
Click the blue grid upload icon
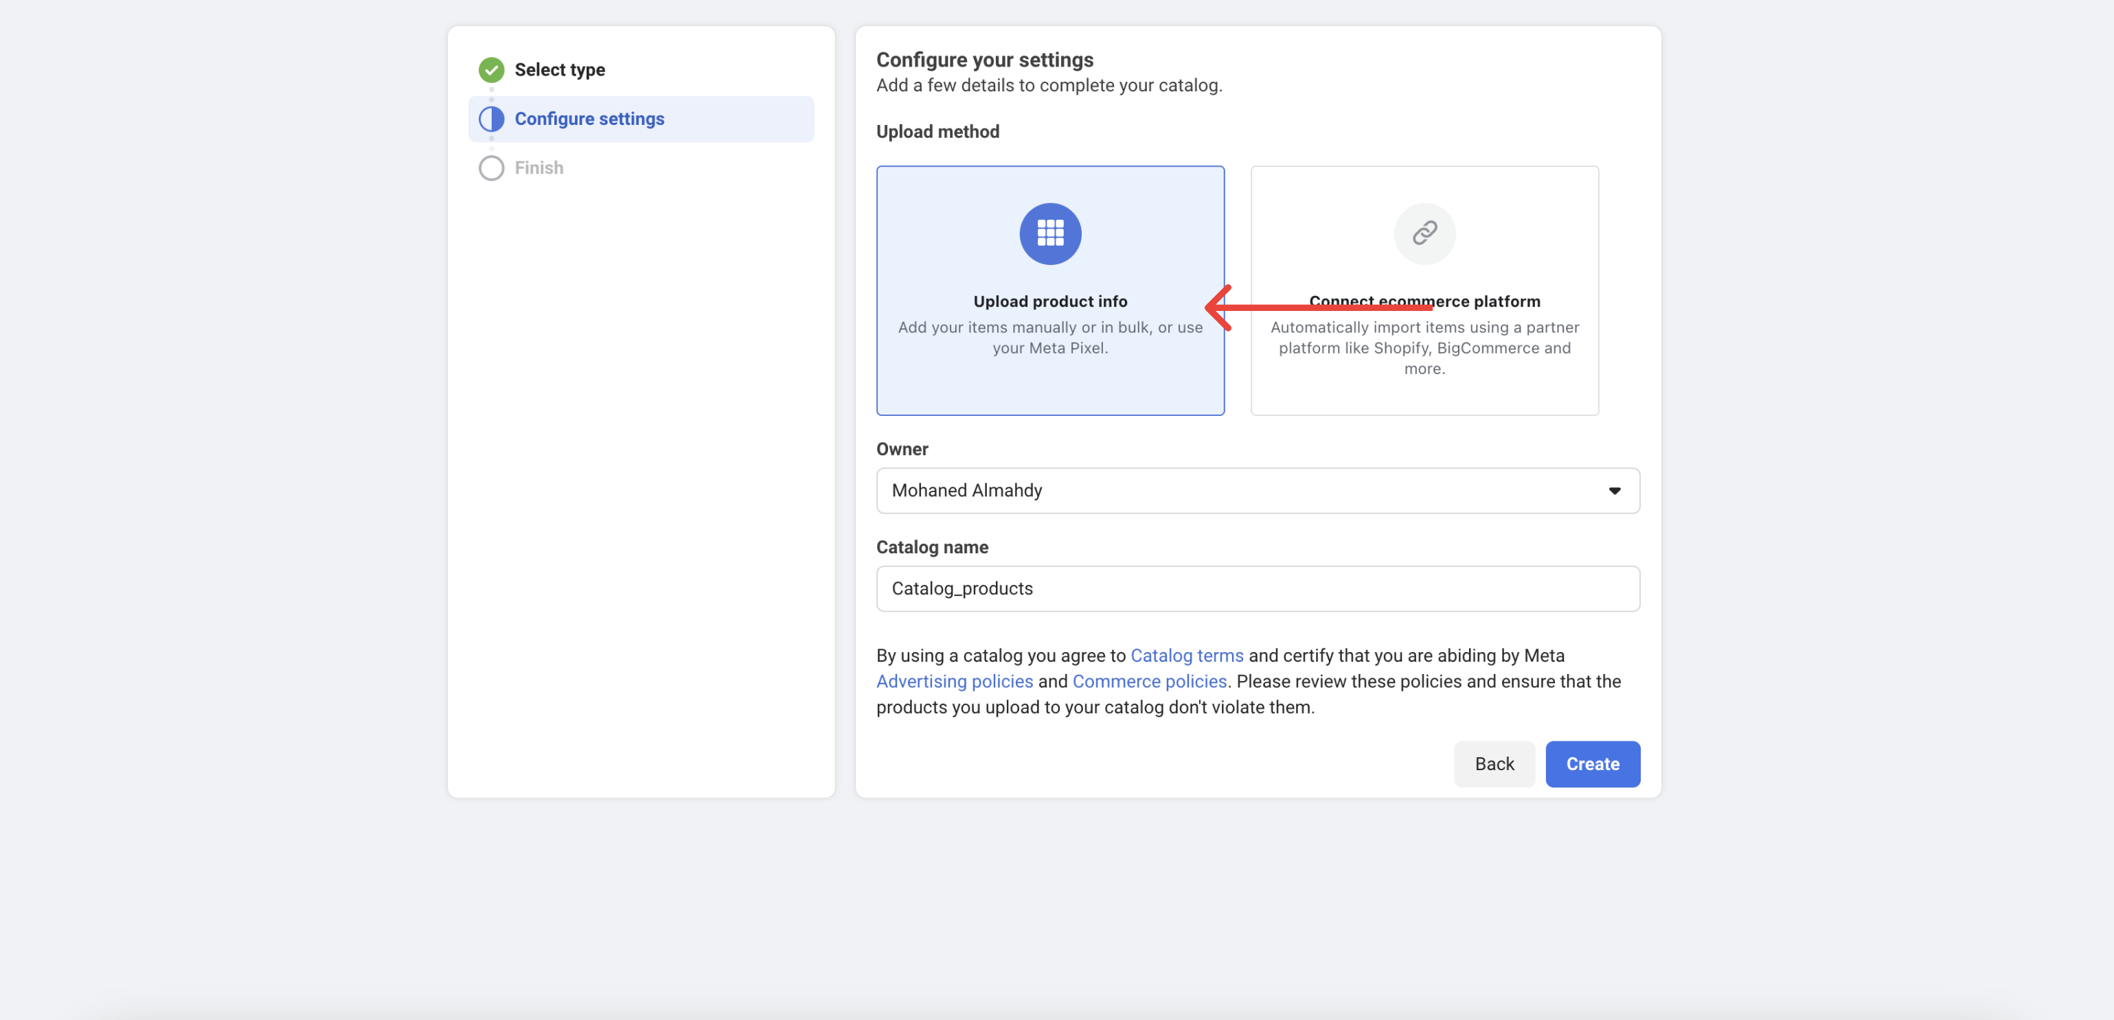(1049, 233)
